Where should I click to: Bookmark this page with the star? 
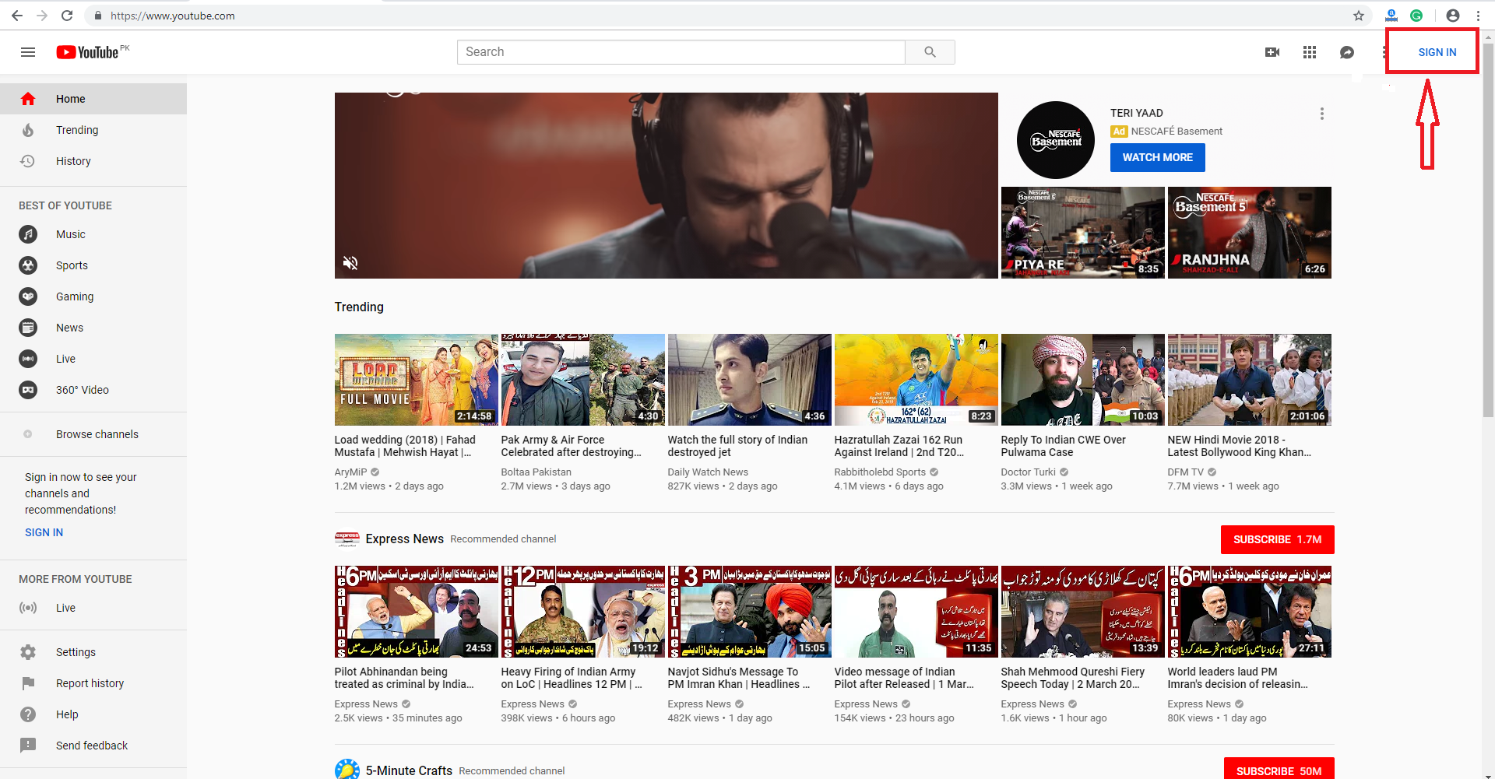pos(1359,16)
